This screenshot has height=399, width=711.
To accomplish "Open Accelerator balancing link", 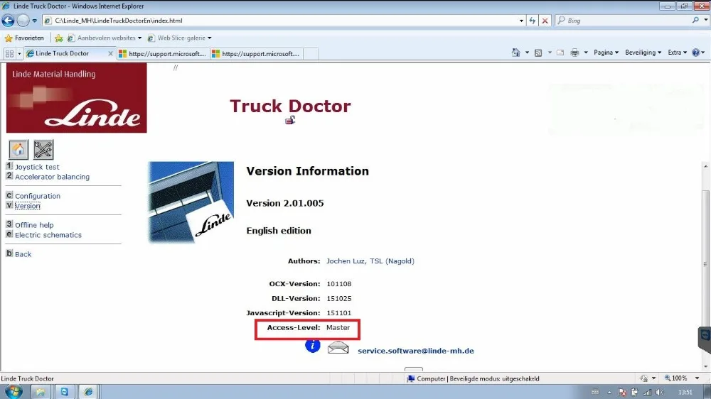I will coord(52,177).
